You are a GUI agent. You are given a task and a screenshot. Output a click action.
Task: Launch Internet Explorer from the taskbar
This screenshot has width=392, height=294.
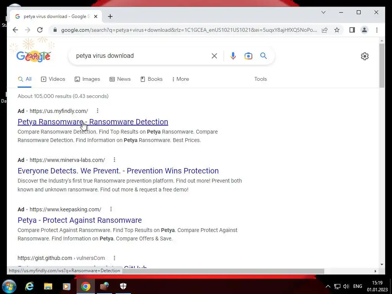(x=29, y=286)
